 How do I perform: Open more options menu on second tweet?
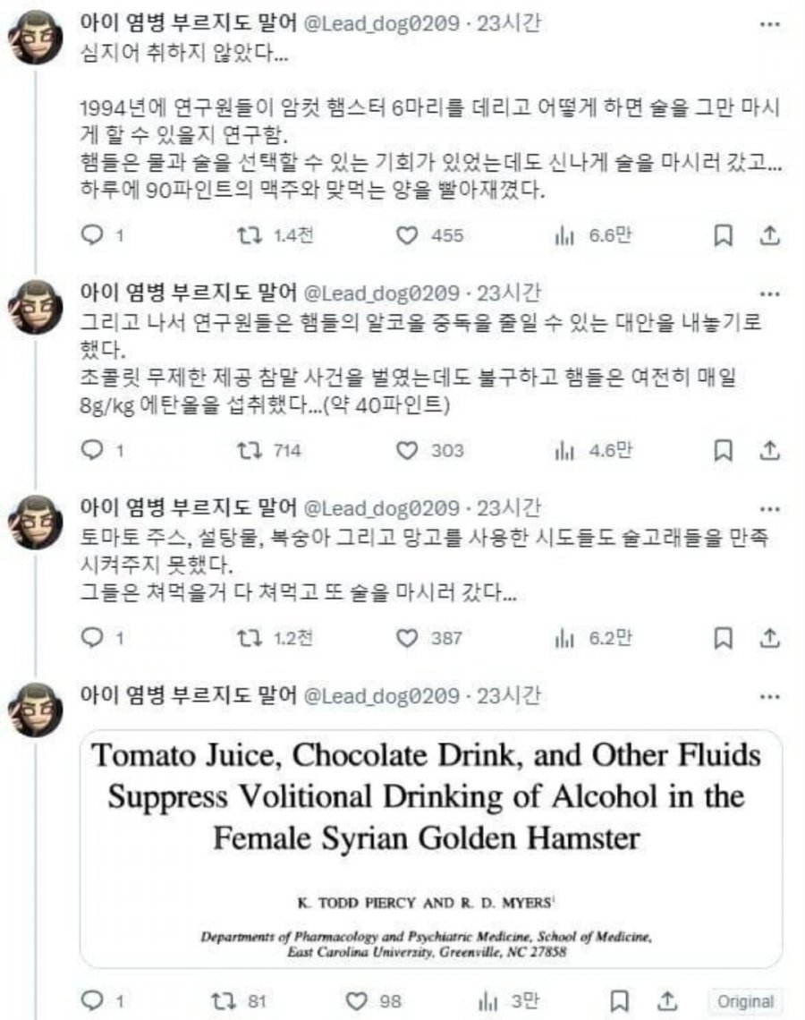[768, 293]
